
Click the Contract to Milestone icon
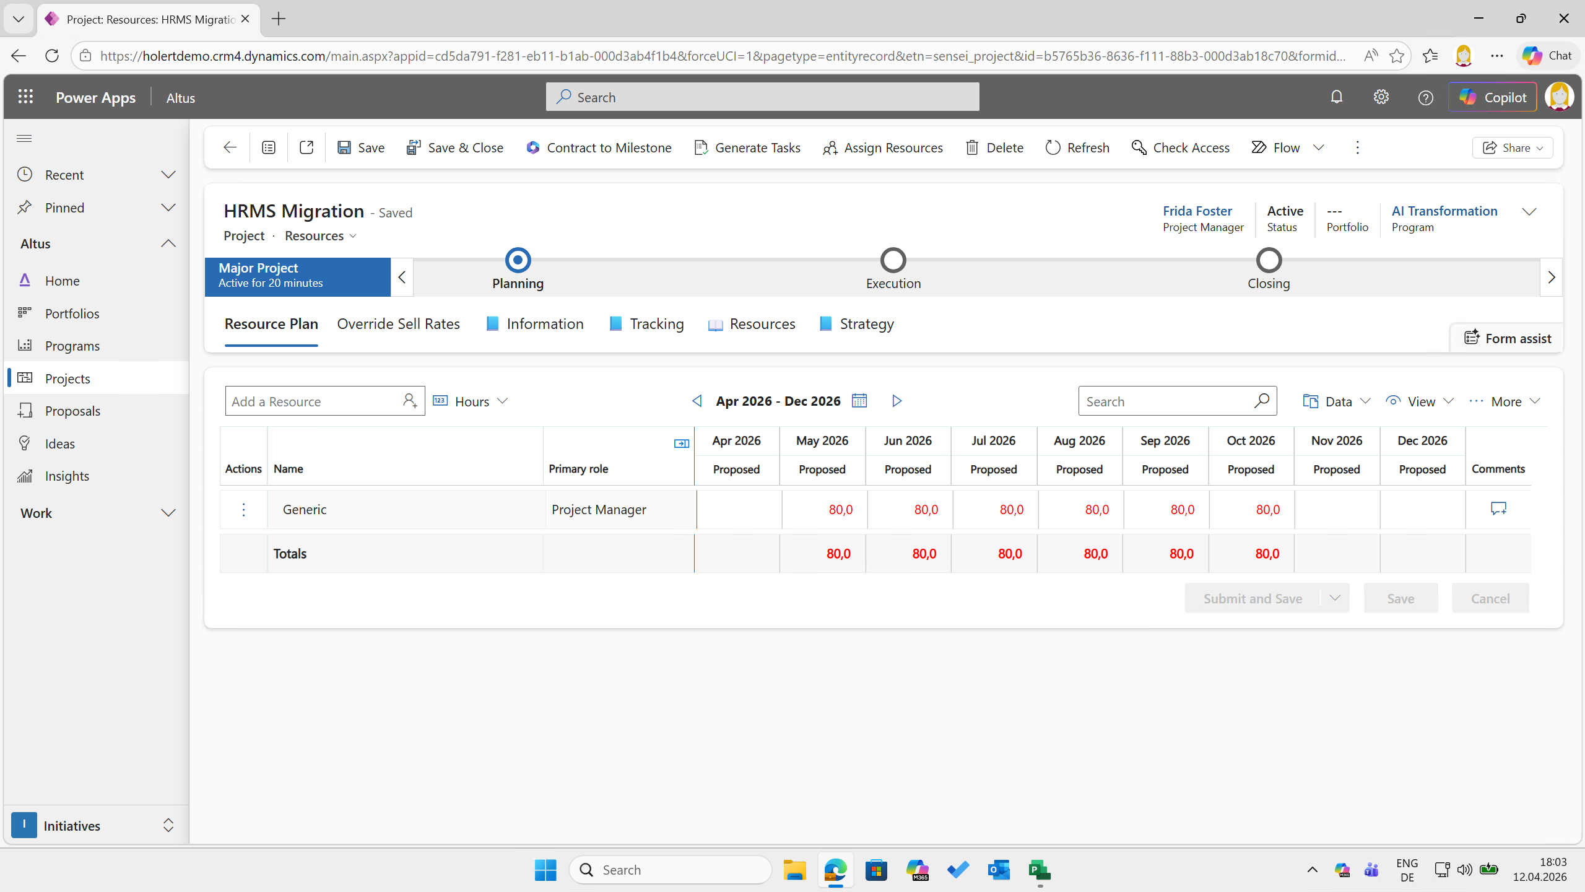point(532,147)
